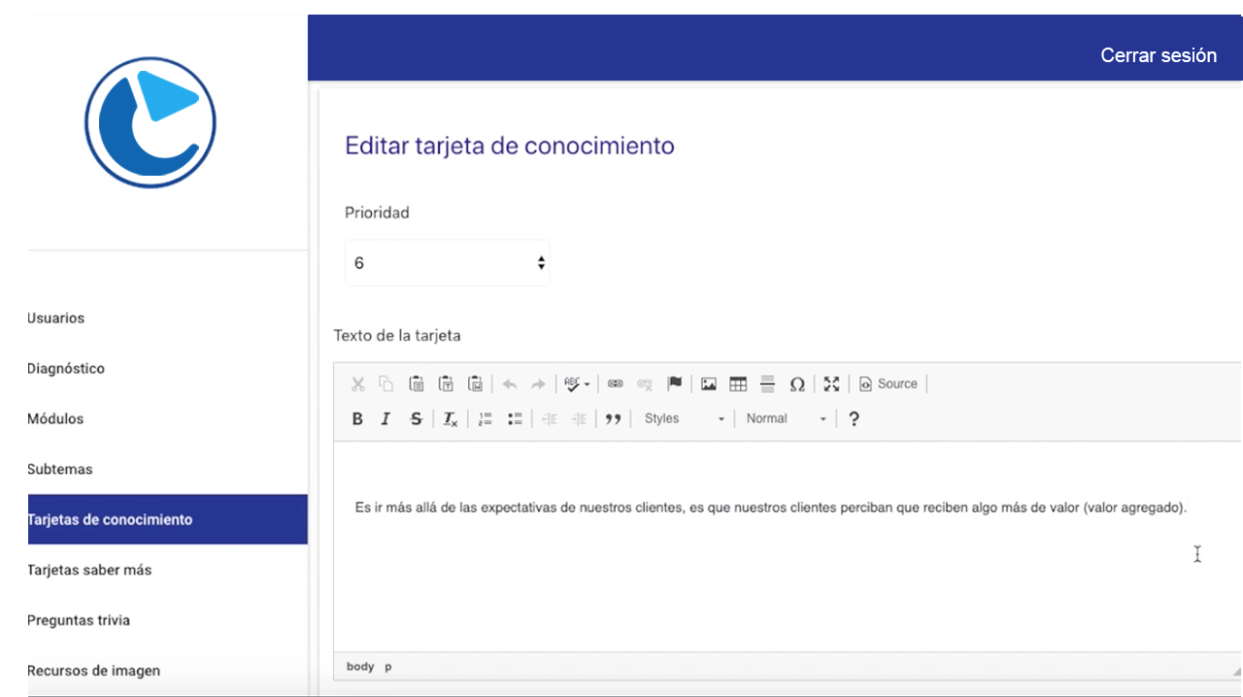Open the Normal paragraph format dropdown

(786, 418)
